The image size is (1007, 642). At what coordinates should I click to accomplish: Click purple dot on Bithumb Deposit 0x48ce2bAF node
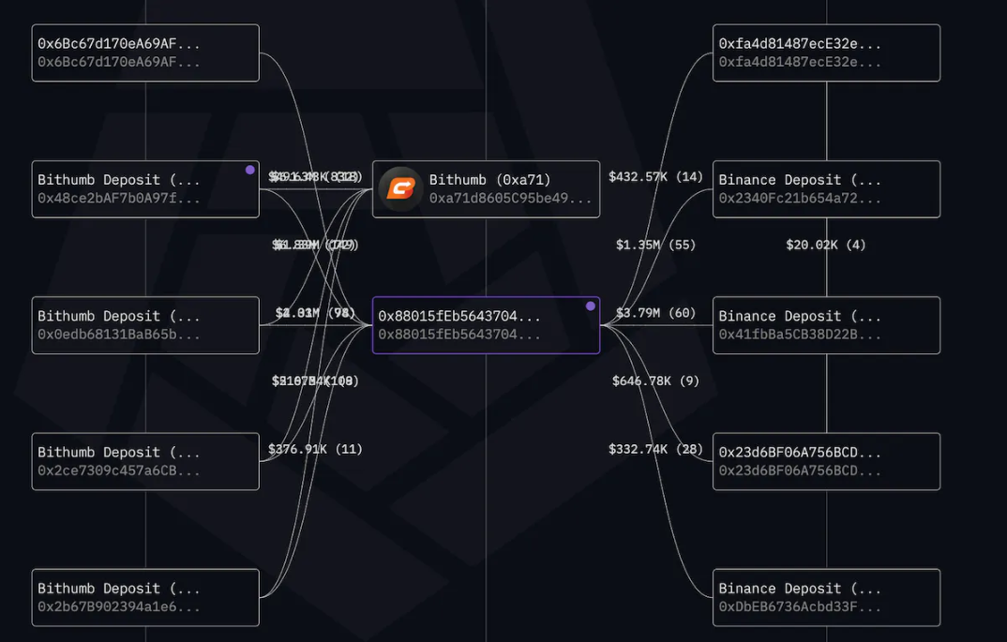point(249,171)
